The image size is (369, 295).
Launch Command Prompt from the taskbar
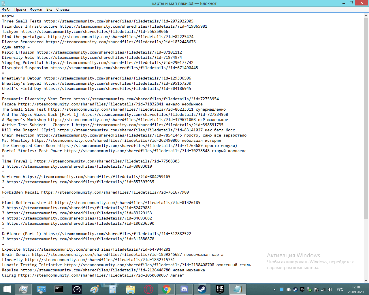[x=59, y=289]
